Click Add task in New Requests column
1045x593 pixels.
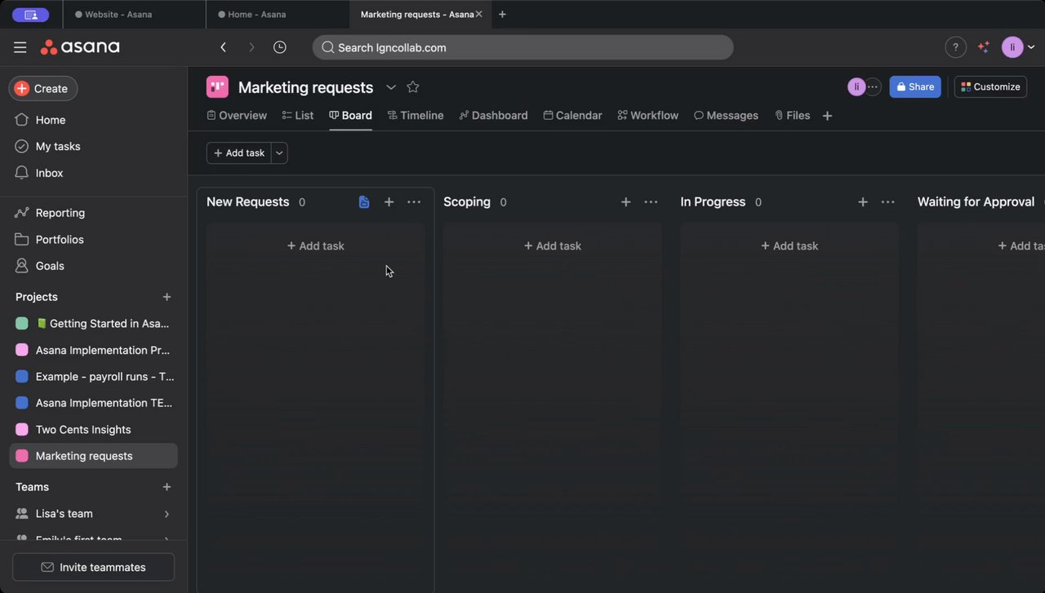315,246
